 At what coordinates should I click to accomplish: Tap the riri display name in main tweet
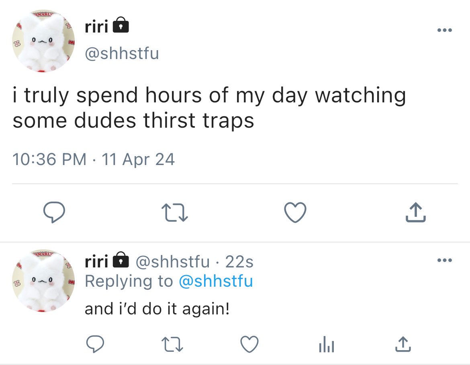click(96, 27)
